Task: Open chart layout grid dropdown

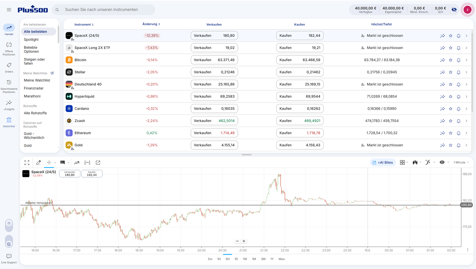Action: (404, 162)
